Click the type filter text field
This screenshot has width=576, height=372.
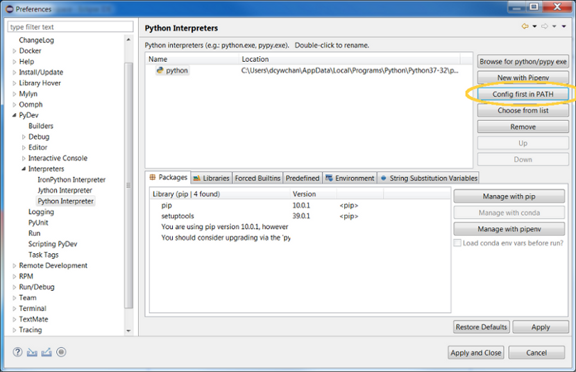pyautogui.click(x=70, y=27)
